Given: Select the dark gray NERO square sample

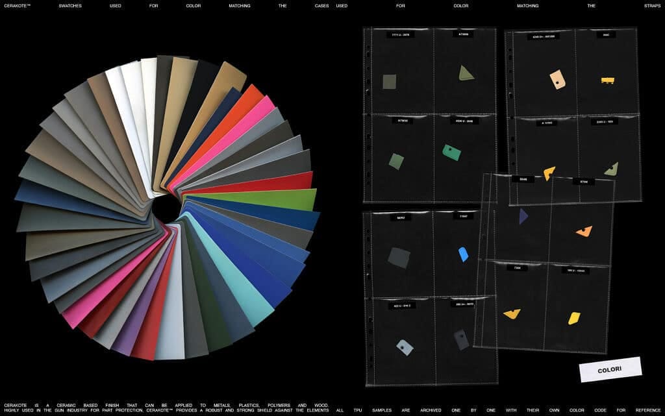Looking at the screenshot, I should click(399, 257).
